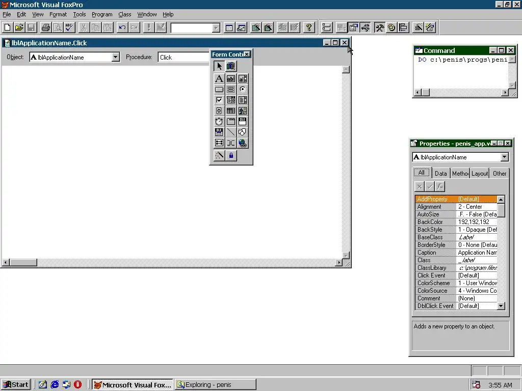Toggle the Layout Toolbar button
This screenshot has width=522, height=391.
(x=403, y=27)
